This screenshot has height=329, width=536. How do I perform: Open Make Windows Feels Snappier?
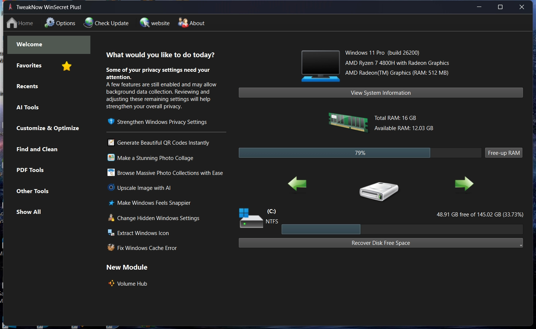[154, 203]
